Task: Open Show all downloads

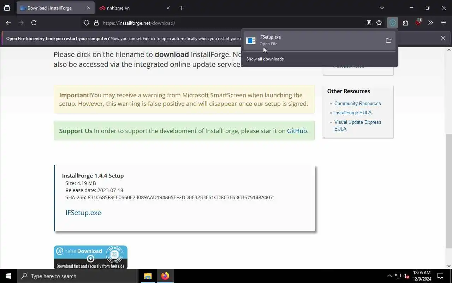Action: [265, 59]
